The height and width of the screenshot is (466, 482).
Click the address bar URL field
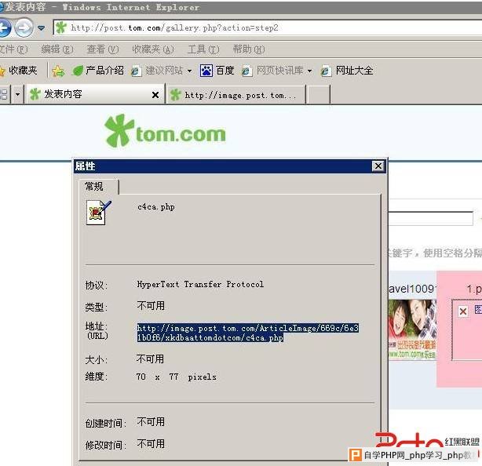[x=268, y=28]
